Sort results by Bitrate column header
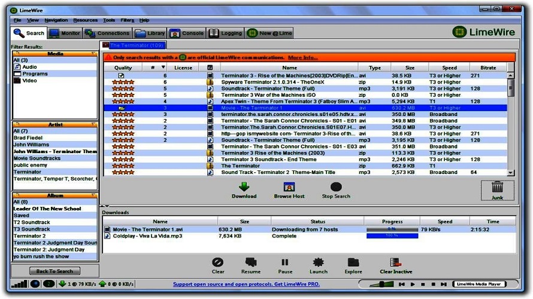Image resolution: width=533 pixels, height=299 pixels. [488, 68]
